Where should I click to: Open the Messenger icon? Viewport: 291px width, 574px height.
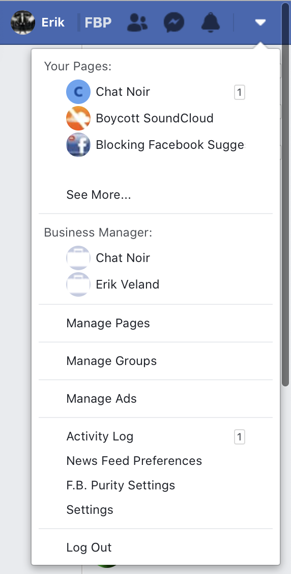click(174, 22)
